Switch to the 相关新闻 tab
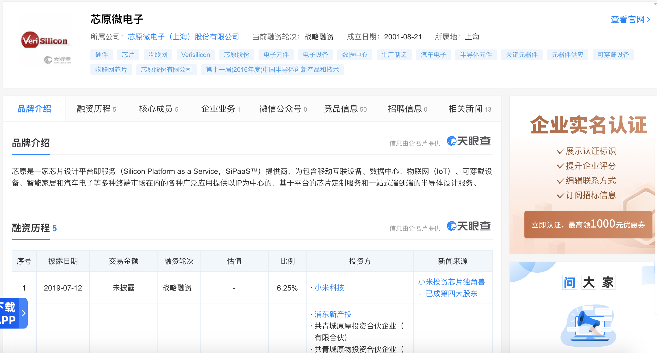The image size is (657, 353). pos(470,109)
